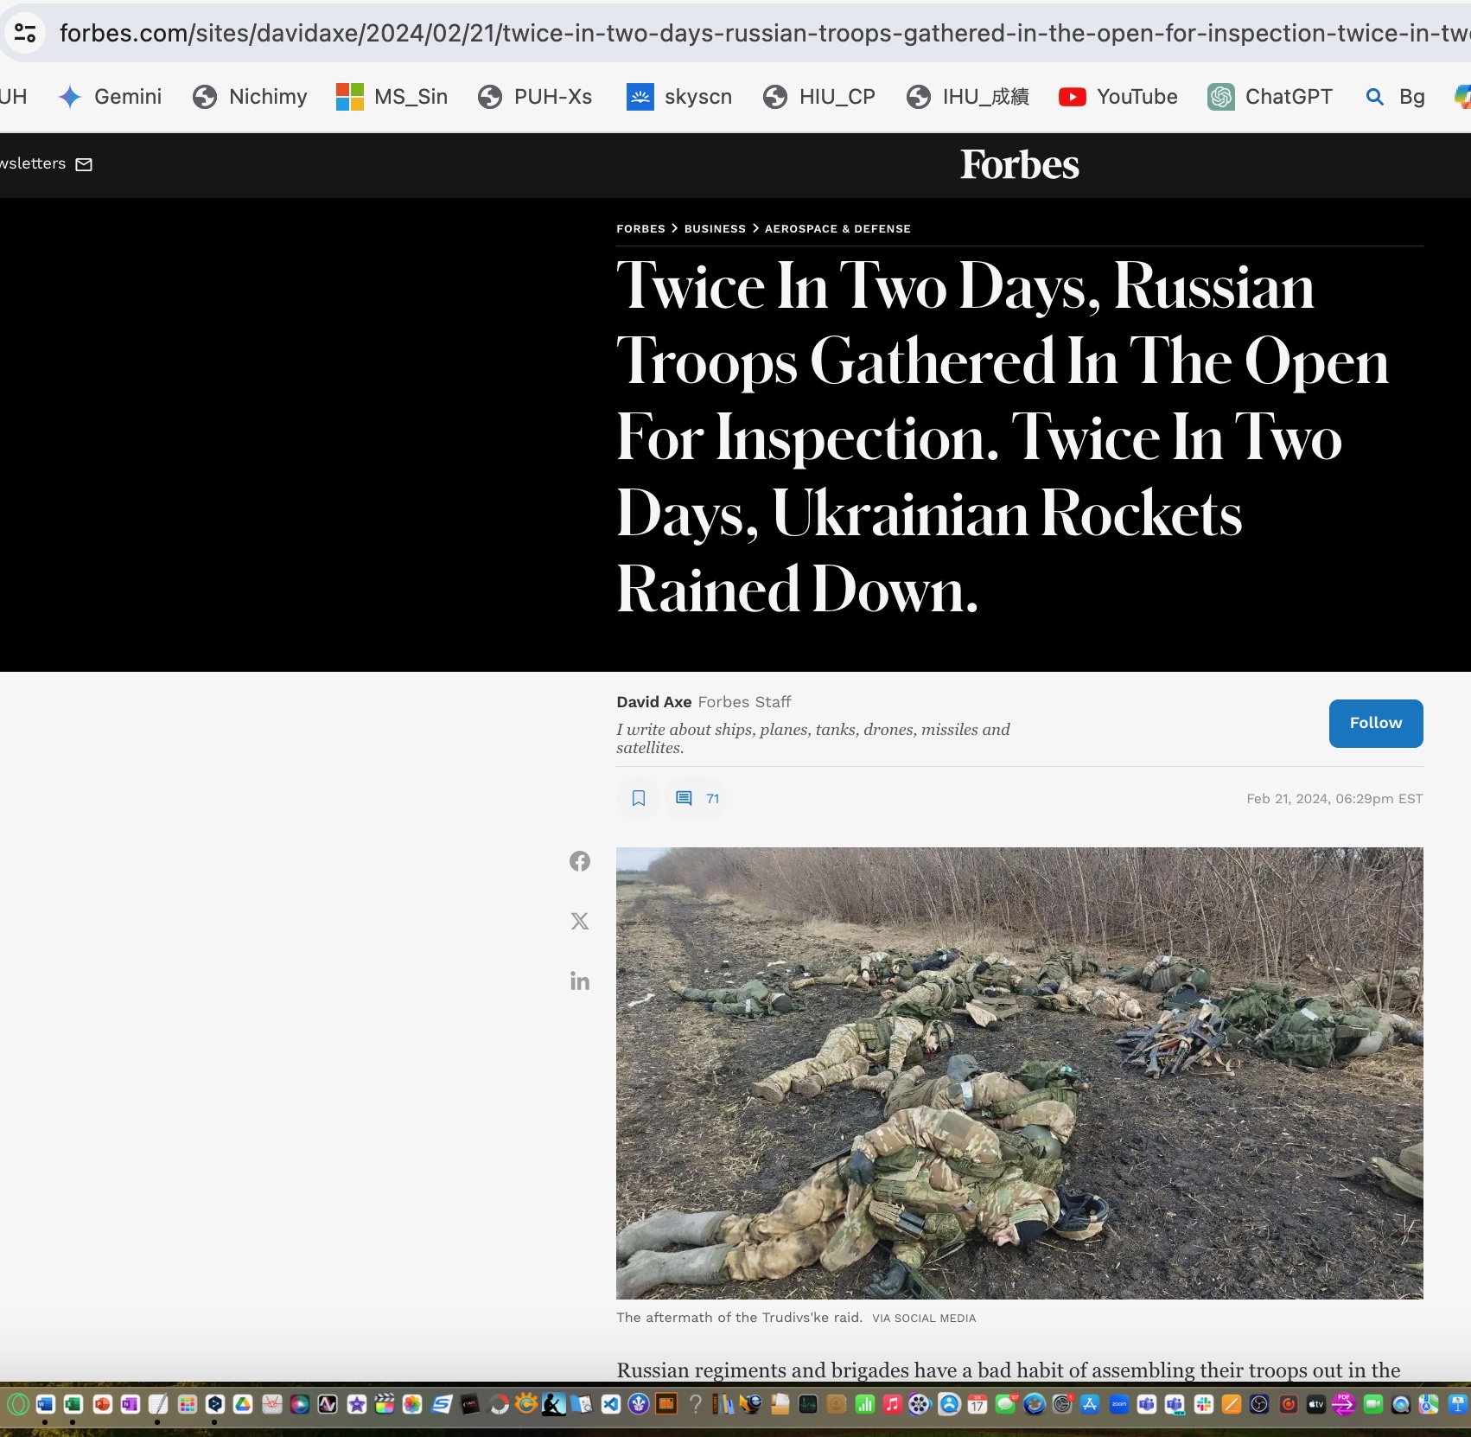Open Numbers from the Dock
Image resolution: width=1471 pixels, height=1437 pixels.
[x=865, y=1404]
